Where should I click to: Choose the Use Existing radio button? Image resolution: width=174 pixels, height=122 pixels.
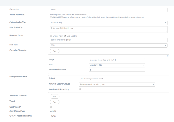point(65,36)
